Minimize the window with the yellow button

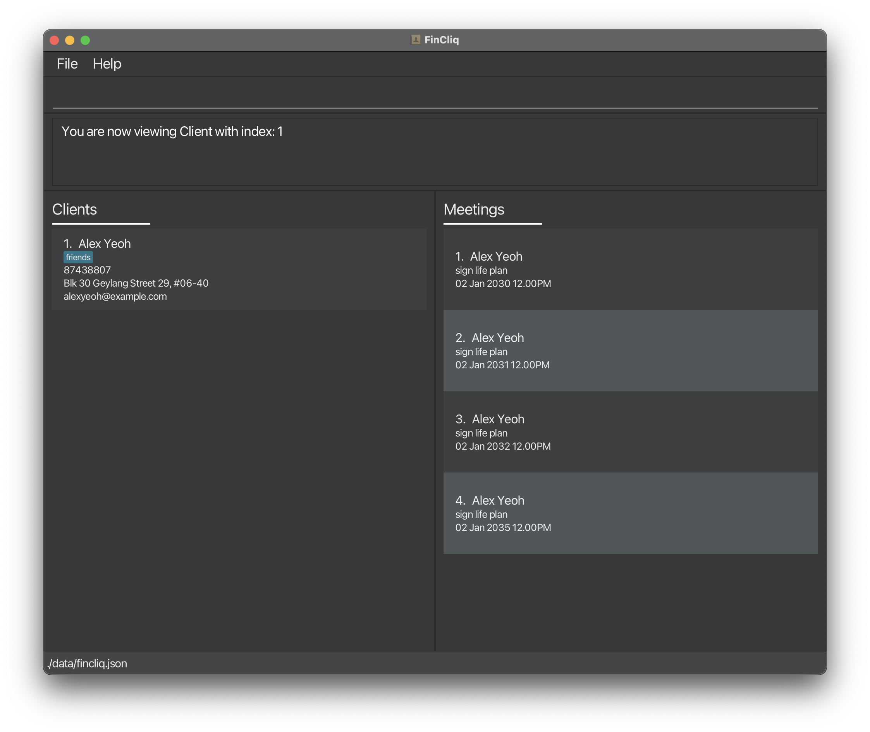coord(70,40)
